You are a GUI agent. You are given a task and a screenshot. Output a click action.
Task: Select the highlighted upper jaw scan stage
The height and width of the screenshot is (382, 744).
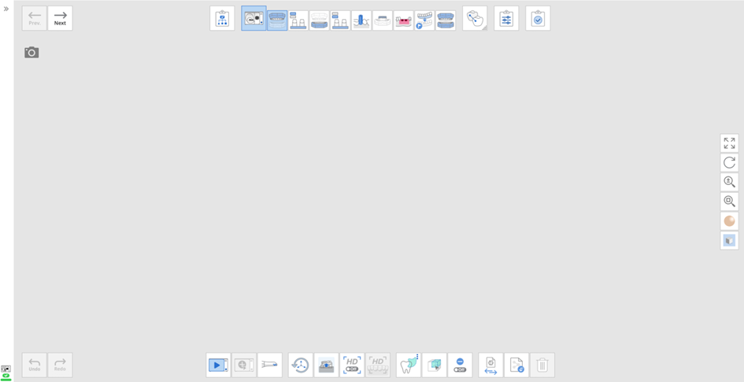pos(277,20)
